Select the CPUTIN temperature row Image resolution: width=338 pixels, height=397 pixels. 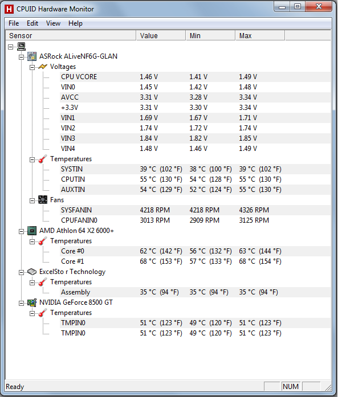[195, 179]
